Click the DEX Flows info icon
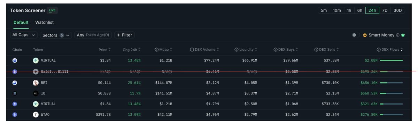 pos(378,50)
